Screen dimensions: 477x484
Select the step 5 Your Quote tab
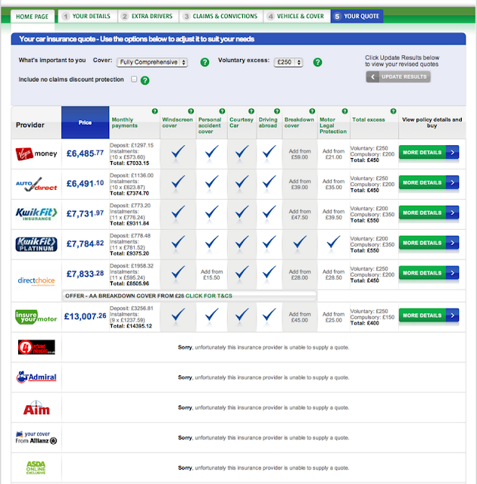pyautogui.click(x=357, y=16)
